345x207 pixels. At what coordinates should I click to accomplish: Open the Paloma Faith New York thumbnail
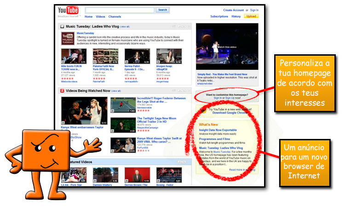coord(105,56)
